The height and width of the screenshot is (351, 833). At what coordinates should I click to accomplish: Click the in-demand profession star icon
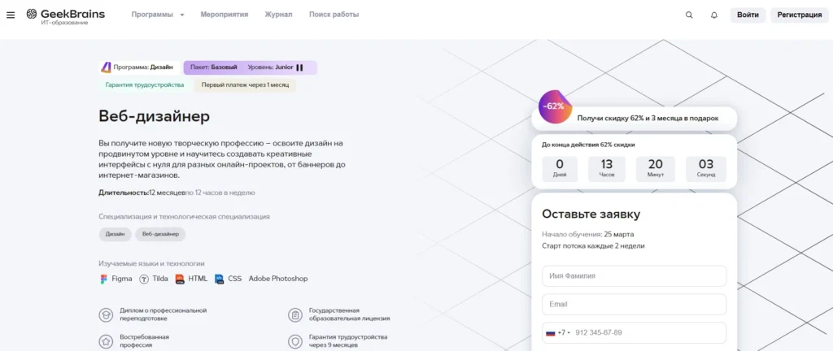[106, 341]
